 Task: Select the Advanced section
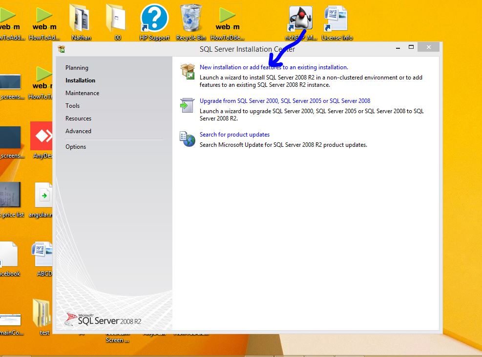(78, 131)
